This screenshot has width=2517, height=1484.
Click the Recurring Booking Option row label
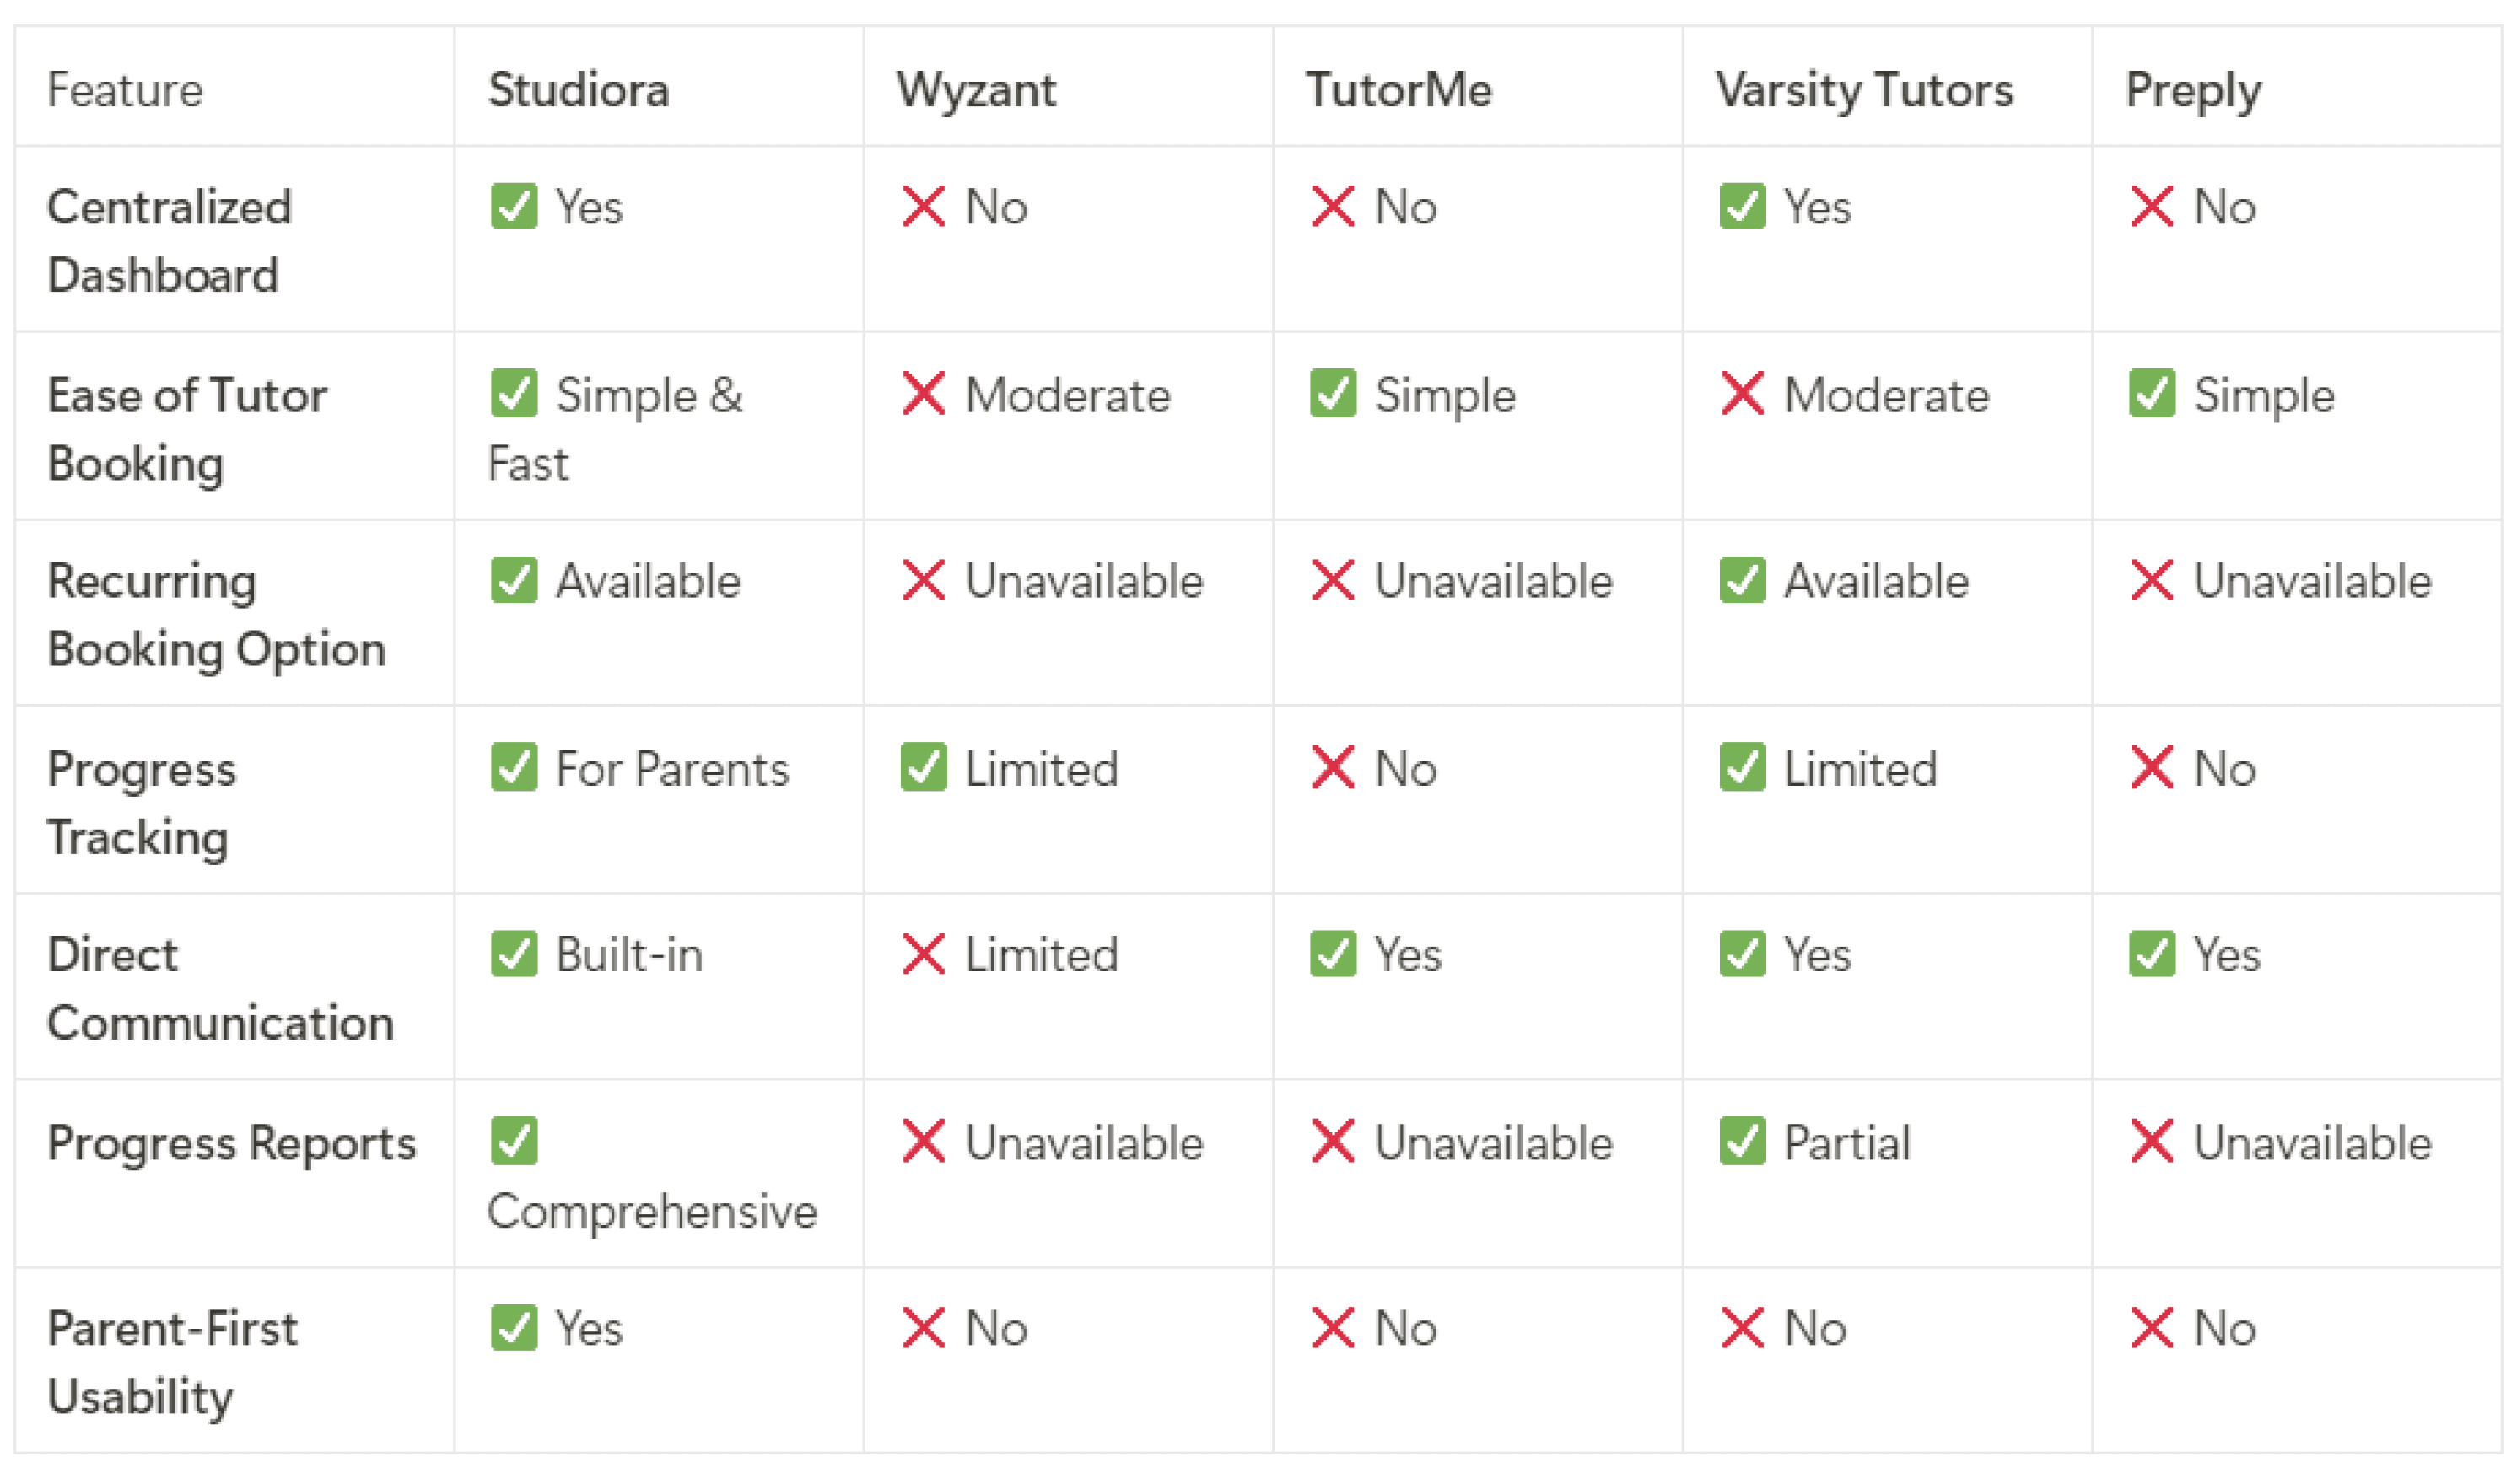coord(217,614)
